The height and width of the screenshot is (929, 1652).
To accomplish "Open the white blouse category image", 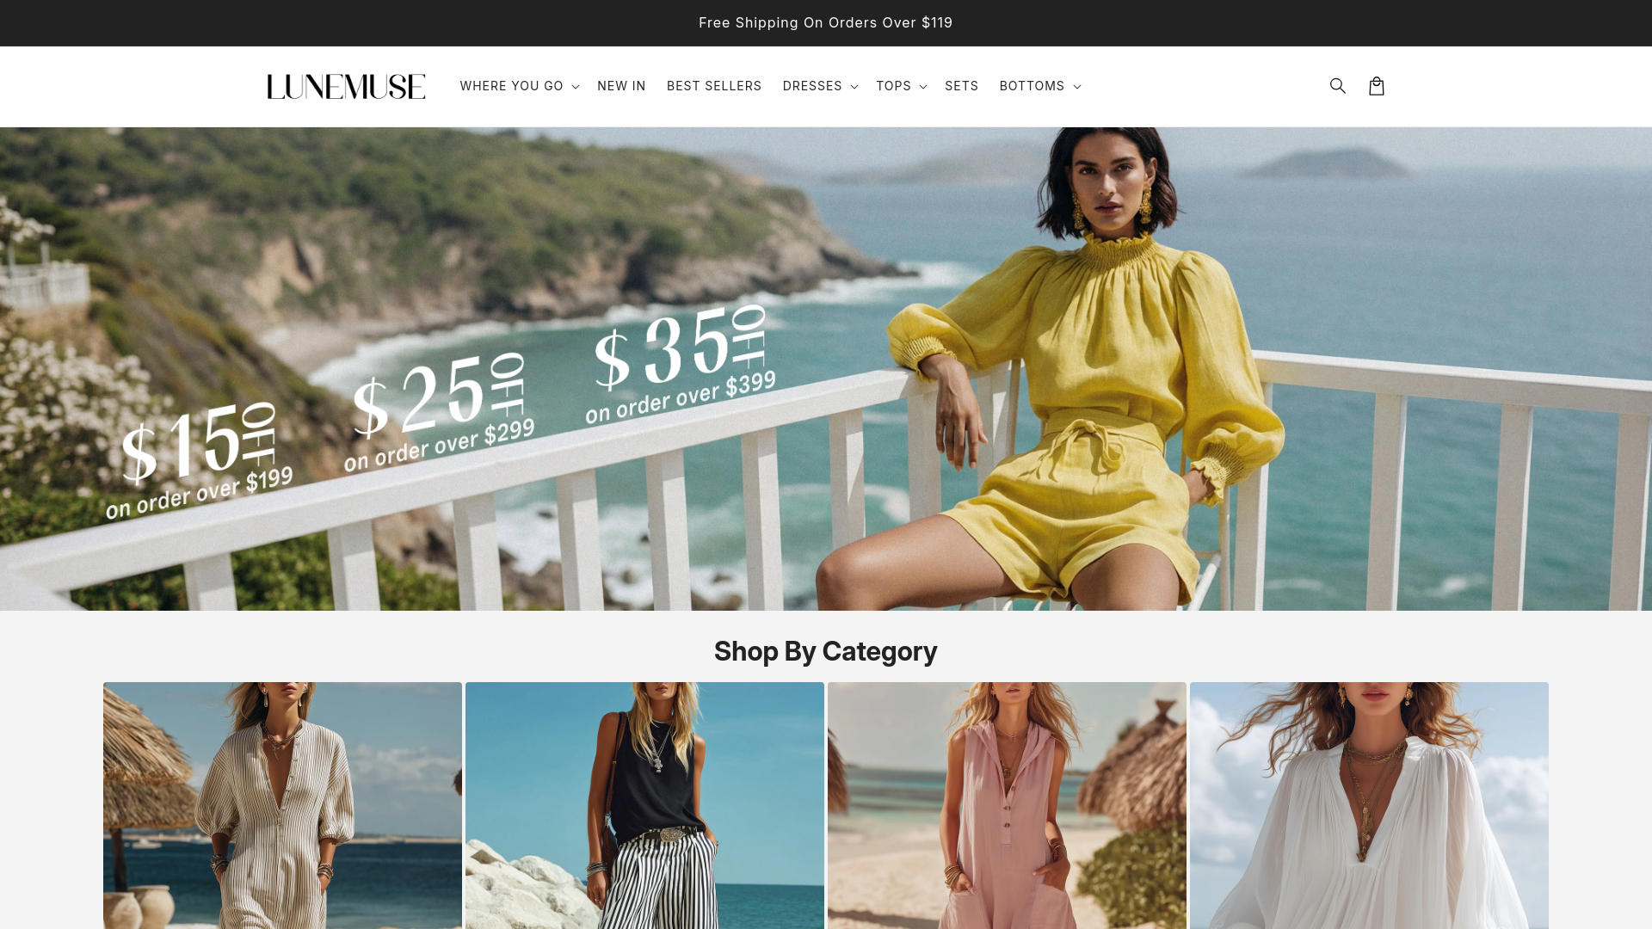I will tap(1369, 805).
